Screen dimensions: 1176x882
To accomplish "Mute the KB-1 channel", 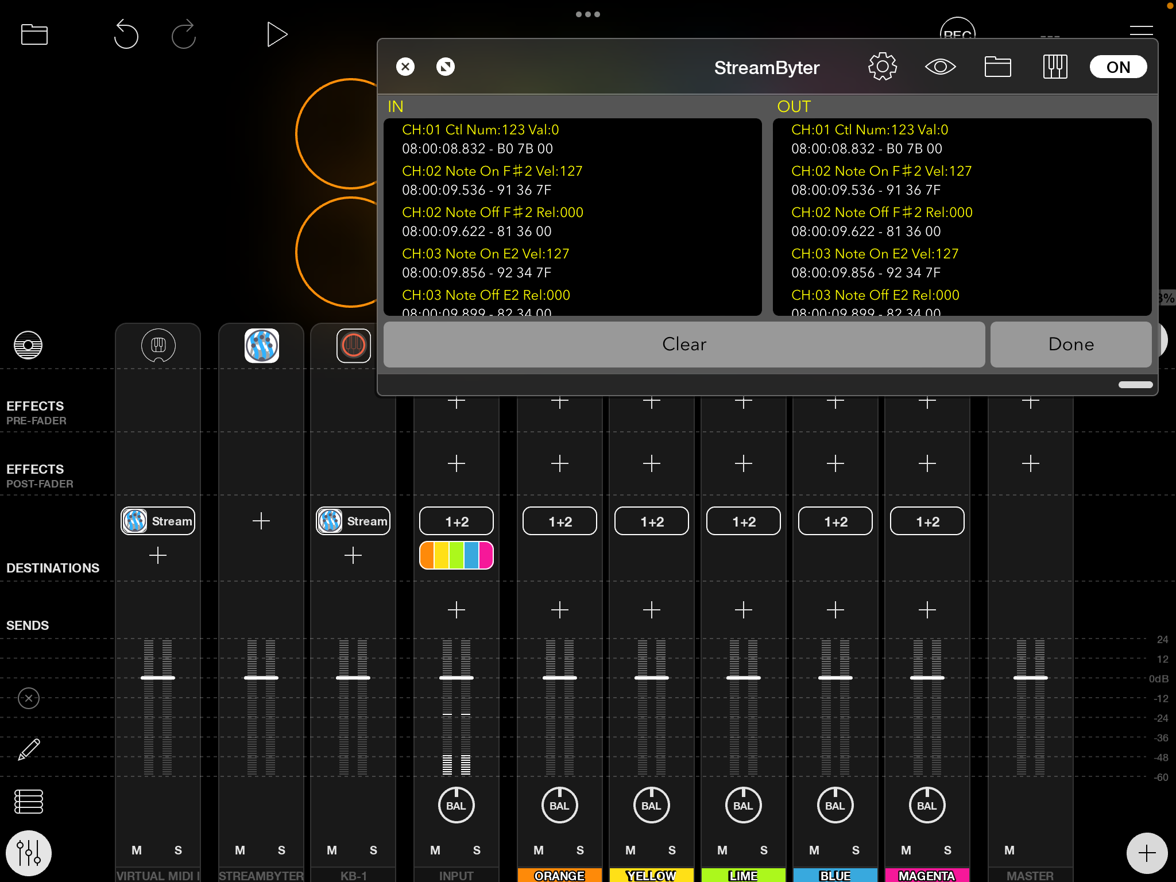I will (332, 850).
